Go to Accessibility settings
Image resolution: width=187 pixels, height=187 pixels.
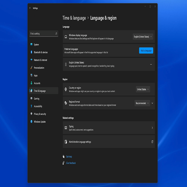click(x=44, y=106)
